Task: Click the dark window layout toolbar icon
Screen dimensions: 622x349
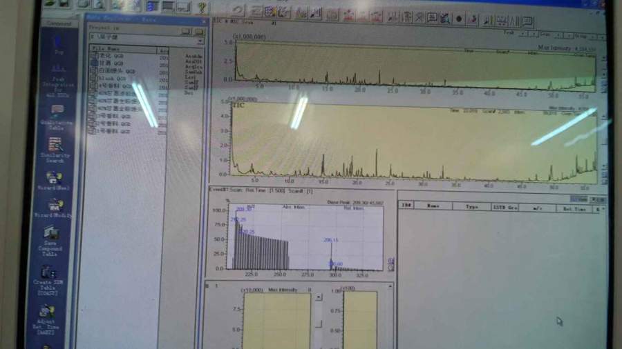Action: pos(168,6)
